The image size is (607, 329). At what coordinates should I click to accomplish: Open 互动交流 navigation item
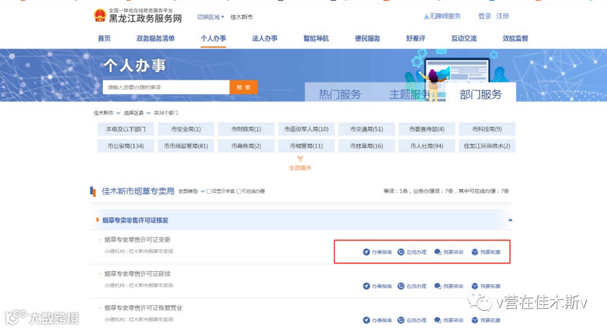pyautogui.click(x=464, y=38)
